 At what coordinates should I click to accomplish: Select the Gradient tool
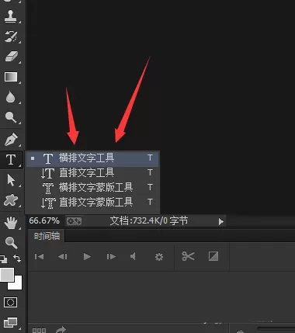coord(11,77)
